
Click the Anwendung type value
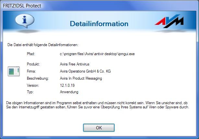pos(69,92)
